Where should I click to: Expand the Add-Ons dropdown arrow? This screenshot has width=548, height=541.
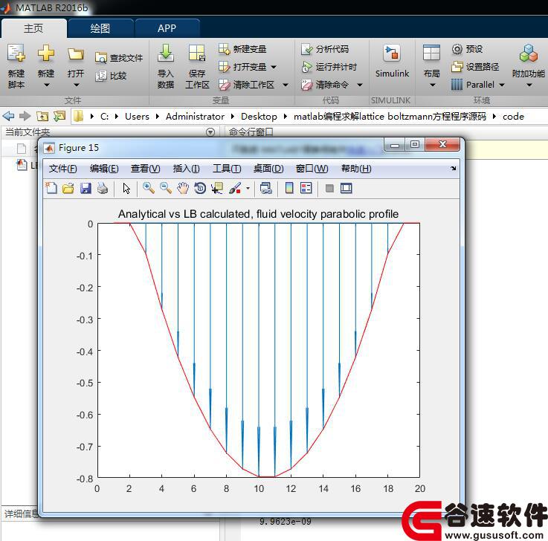pos(529,85)
